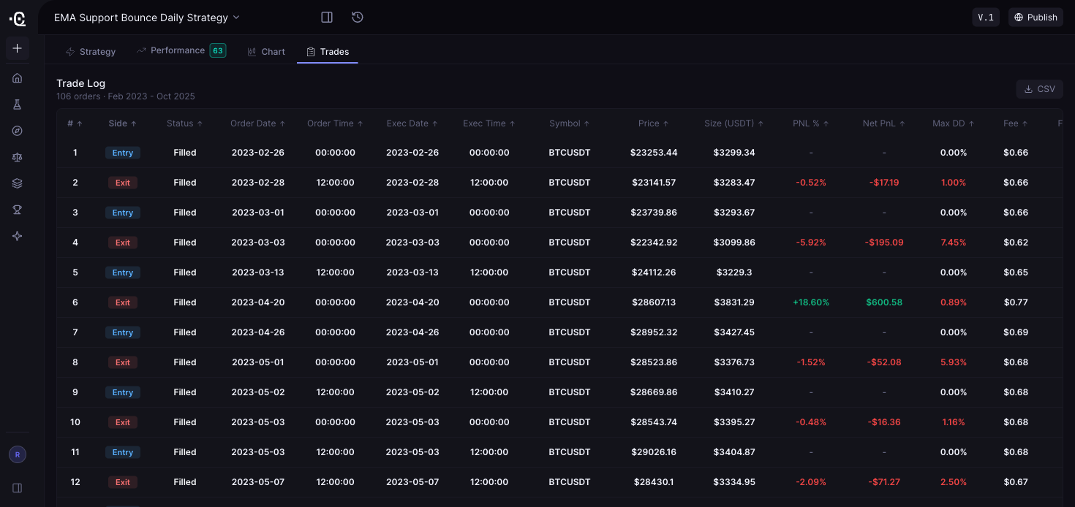Click size $3099.86 in row 4

pos(734,243)
